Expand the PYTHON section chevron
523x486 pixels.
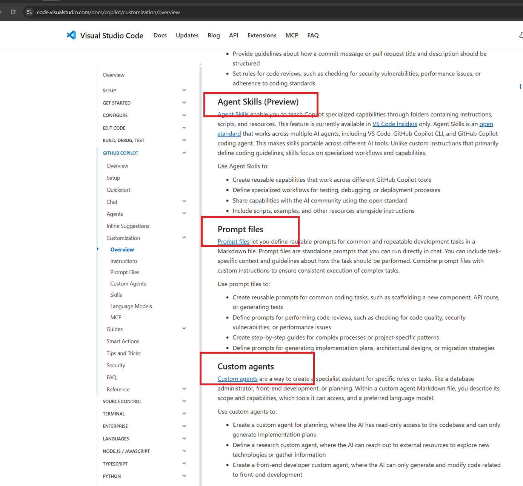184,476
